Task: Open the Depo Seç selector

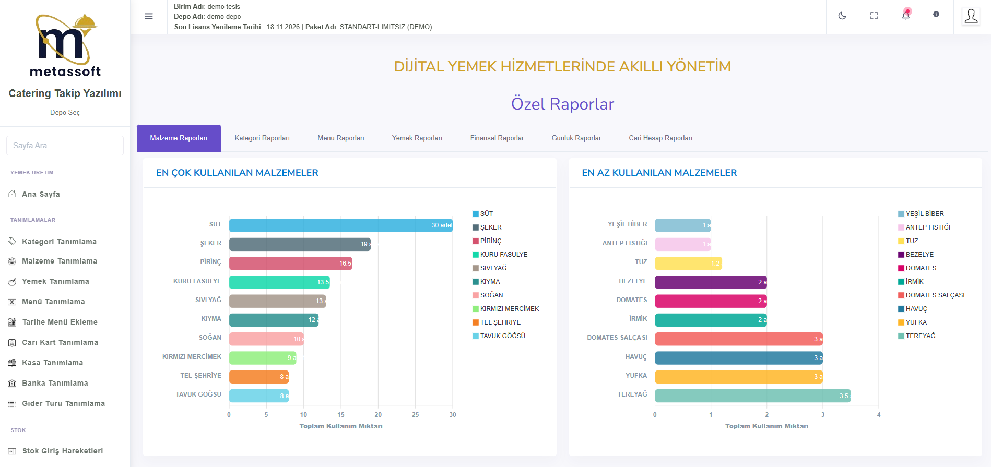Action: pos(65,113)
